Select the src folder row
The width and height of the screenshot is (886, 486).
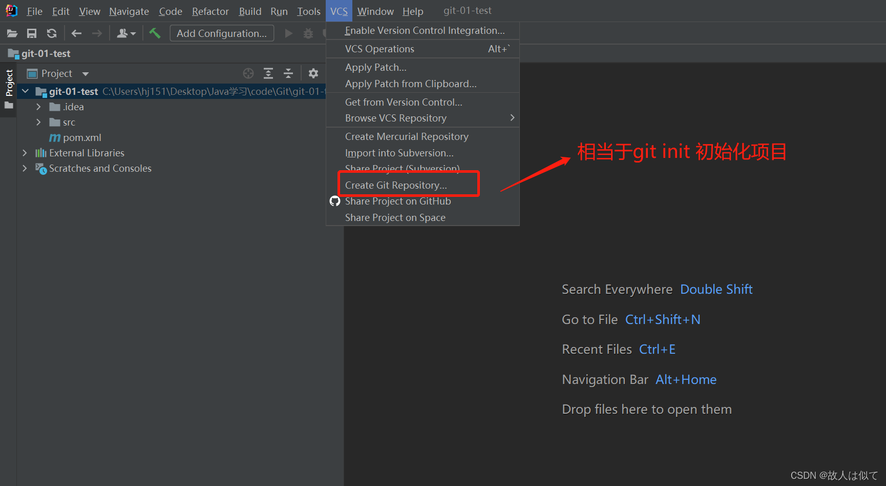pyautogui.click(x=172, y=122)
